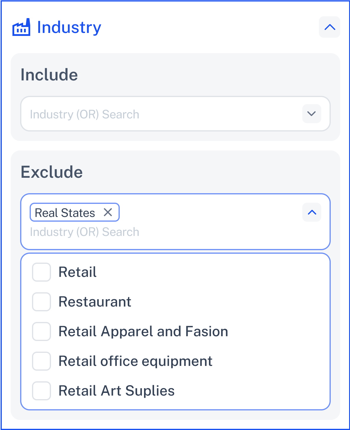Click the Industry factory icon

(x=21, y=27)
